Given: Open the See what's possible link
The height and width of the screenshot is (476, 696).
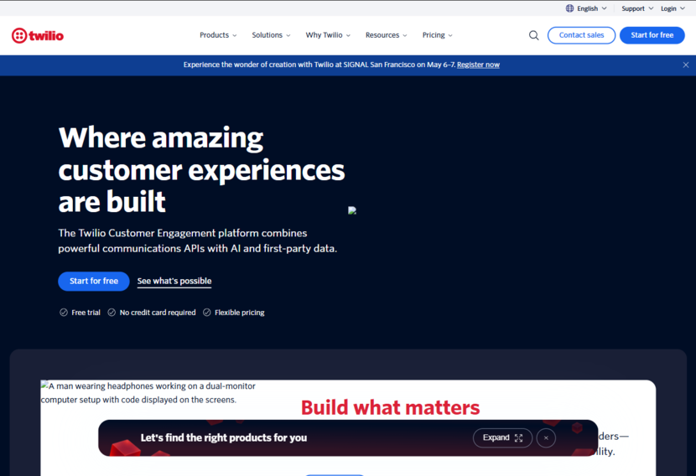Looking at the screenshot, I should point(174,282).
